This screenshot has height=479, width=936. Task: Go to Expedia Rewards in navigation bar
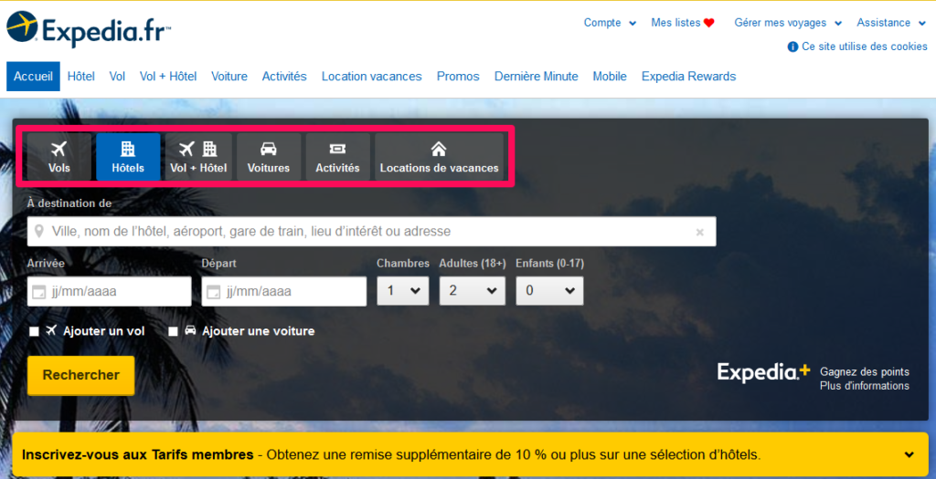[x=688, y=77]
